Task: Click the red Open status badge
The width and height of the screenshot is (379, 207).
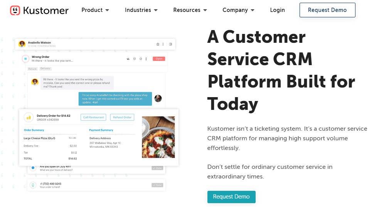Action: pos(159,59)
